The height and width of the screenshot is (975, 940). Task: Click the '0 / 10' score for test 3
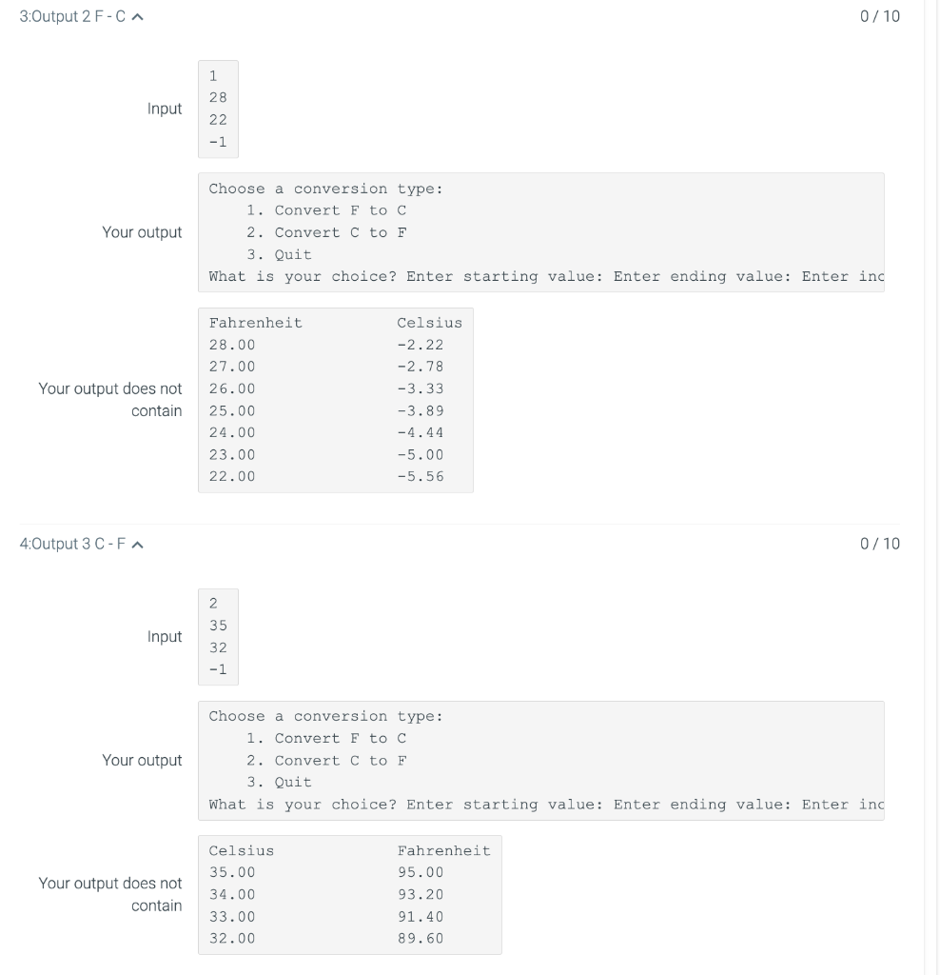pyautogui.click(x=879, y=16)
